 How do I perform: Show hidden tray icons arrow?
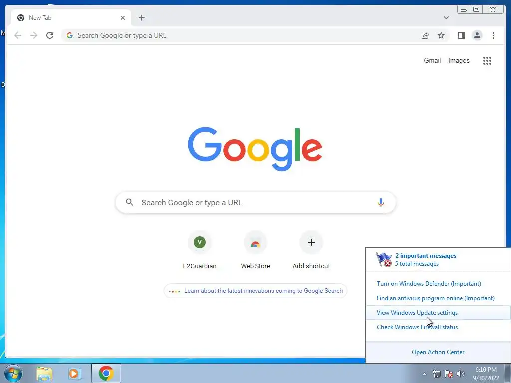[x=424, y=374]
